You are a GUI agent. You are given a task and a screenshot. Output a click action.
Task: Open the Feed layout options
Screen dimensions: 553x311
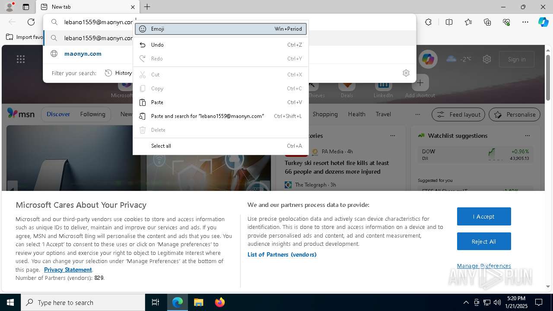click(458, 114)
